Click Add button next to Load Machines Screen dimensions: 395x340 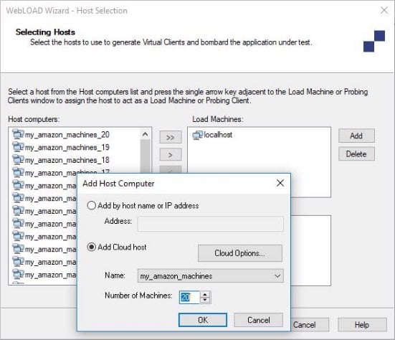[x=356, y=136]
